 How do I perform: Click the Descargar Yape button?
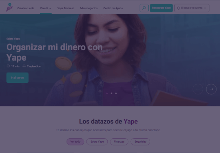(161, 8)
